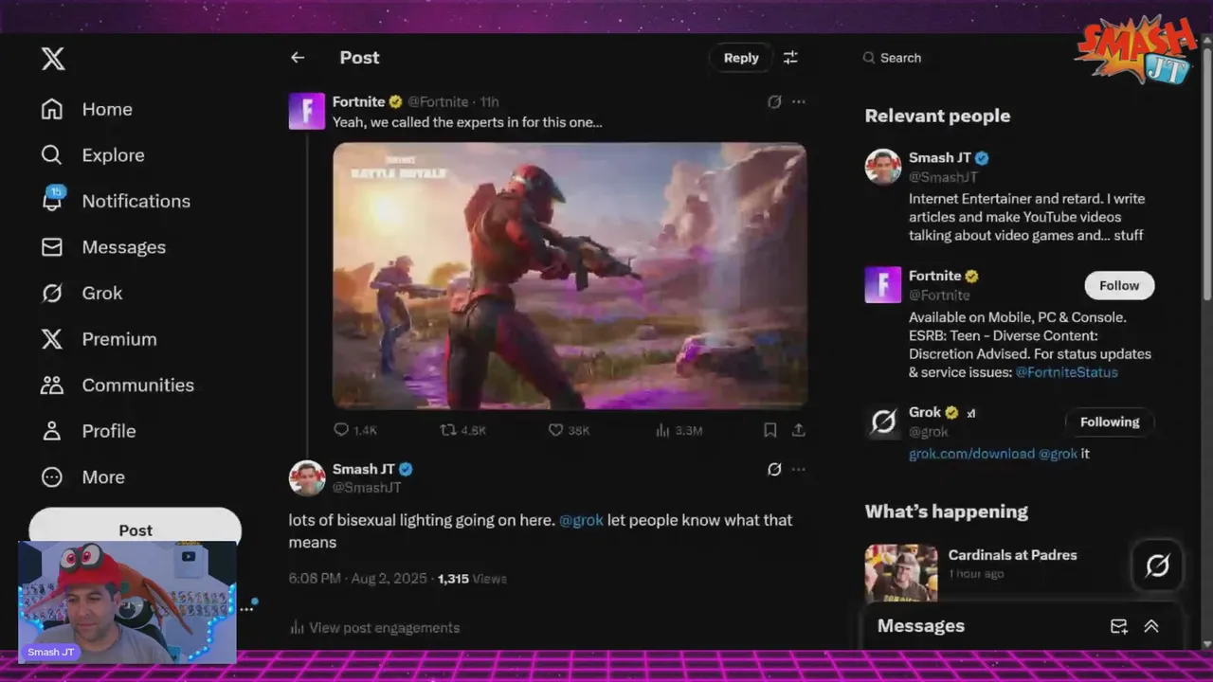Viewport: 1213px width, 682px height.
Task: Follow the Fortnite account
Action: (1119, 285)
